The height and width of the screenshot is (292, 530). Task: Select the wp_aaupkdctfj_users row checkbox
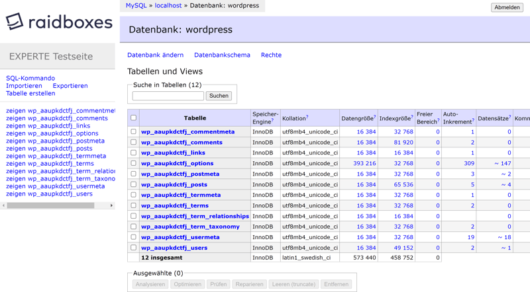133,248
